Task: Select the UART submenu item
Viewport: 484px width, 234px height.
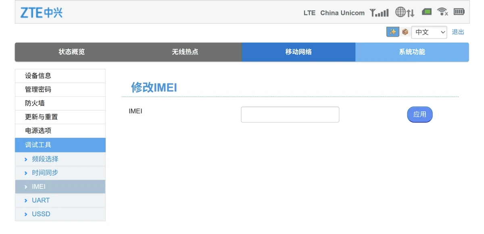Action: 60,200
